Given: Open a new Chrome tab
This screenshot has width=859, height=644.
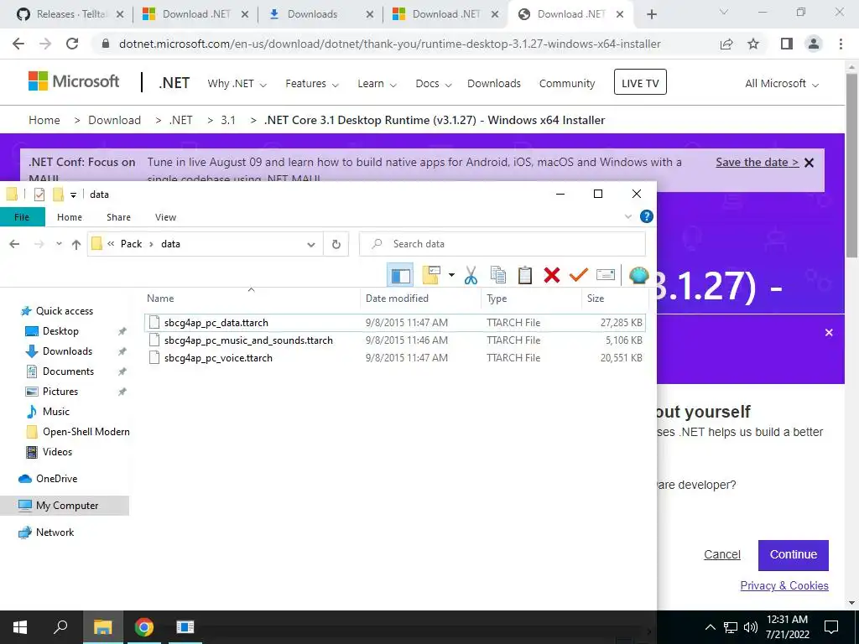Looking at the screenshot, I should tap(651, 15).
